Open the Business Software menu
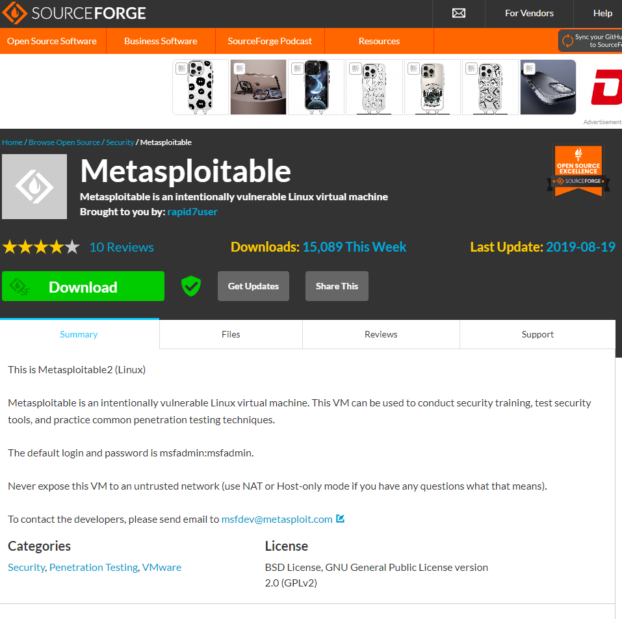 (161, 41)
